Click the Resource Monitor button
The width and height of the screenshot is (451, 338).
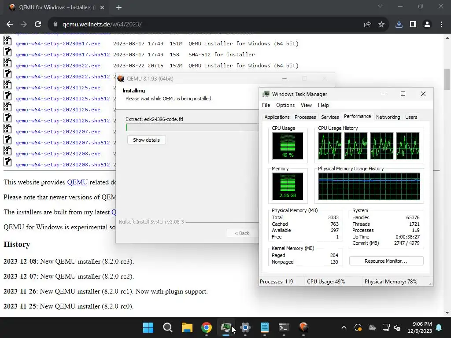386,261
